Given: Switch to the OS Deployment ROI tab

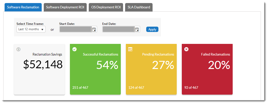Looking at the screenshot, I should point(106,7).
